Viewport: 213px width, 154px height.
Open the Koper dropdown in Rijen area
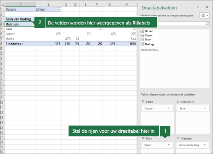(x=169, y=145)
